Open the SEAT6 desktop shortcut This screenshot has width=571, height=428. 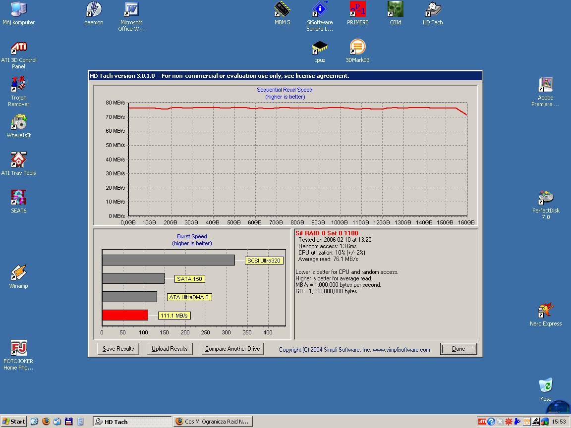[x=18, y=201]
